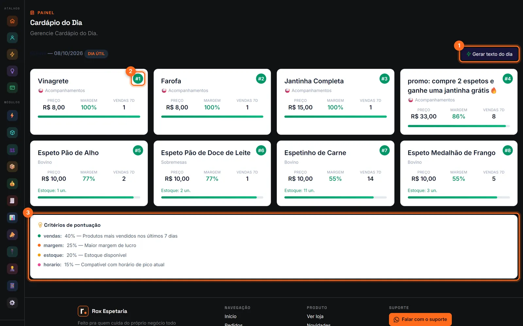This screenshot has height=326, width=523.
Task: Click the score bar under Espetinho de Carne
Action: click(335, 197)
